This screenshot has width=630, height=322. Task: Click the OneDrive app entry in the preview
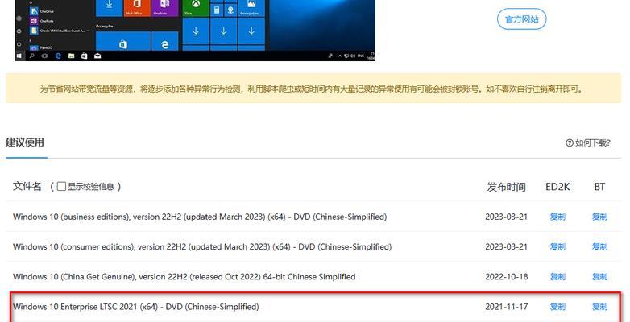click(43, 11)
